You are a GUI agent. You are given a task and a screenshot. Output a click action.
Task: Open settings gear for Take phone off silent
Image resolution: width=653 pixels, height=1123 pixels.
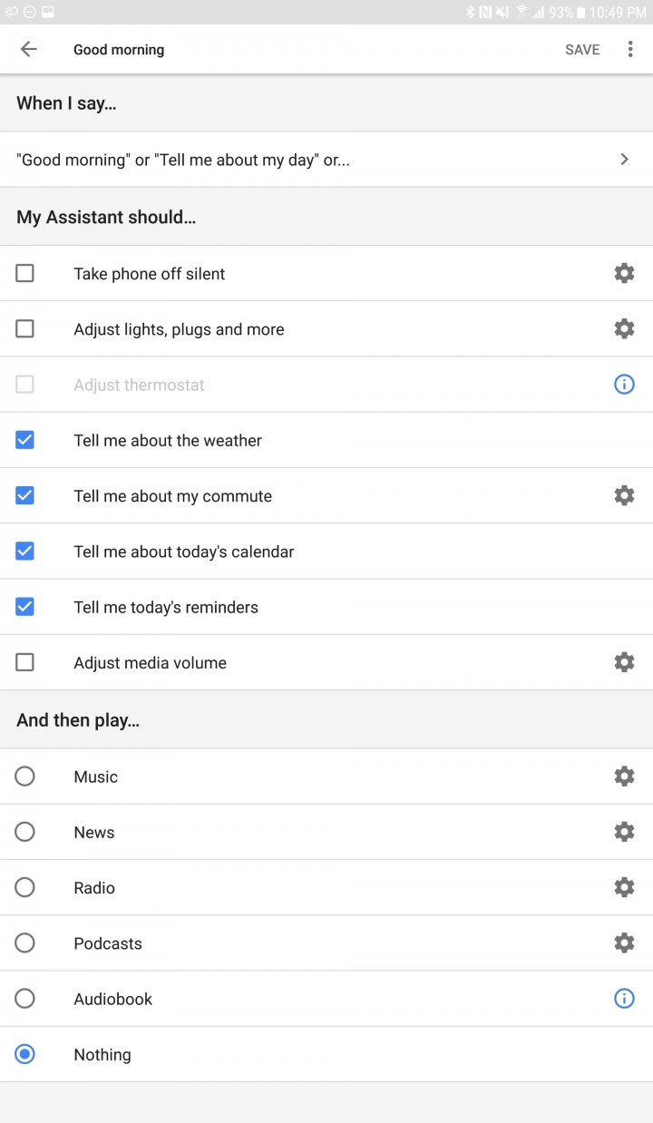tap(624, 273)
